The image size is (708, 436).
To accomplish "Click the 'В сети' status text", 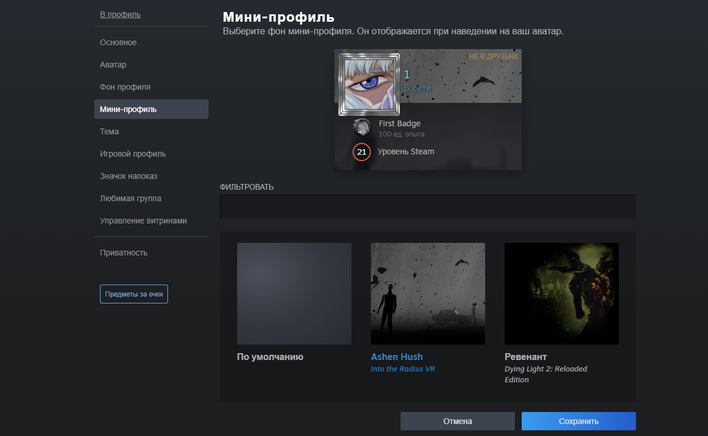I will 417,88.
